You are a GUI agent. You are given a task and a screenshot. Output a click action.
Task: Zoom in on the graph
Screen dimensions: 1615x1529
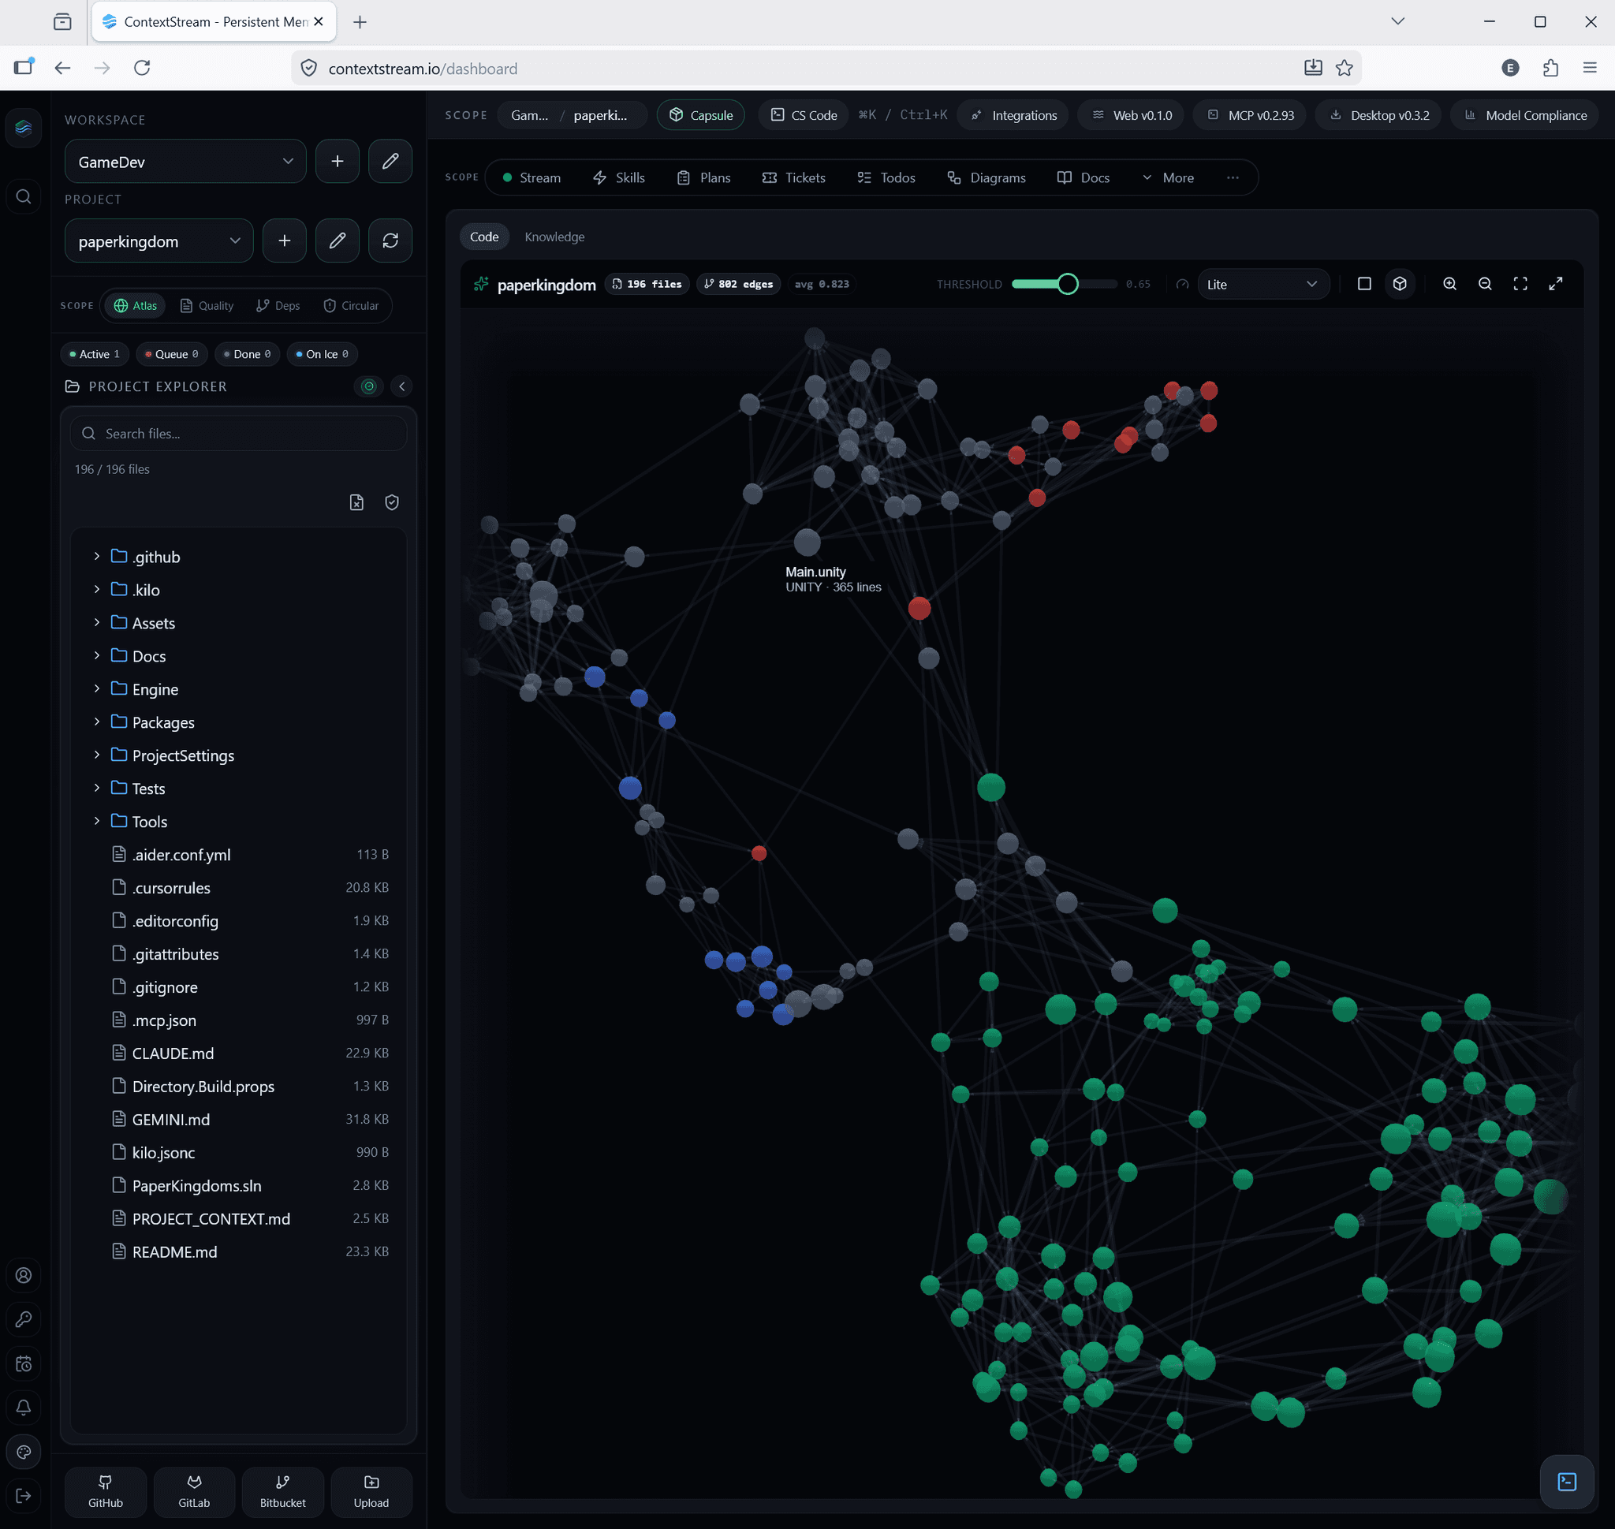pyautogui.click(x=1449, y=284)
